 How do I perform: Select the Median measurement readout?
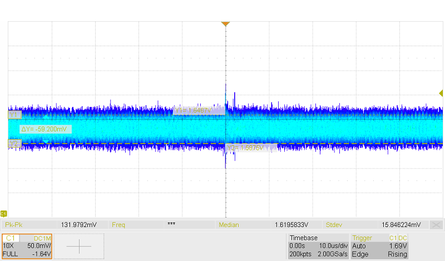291,225
